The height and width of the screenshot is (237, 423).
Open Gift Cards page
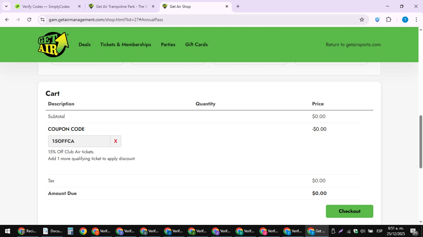[x=197, y=44]
